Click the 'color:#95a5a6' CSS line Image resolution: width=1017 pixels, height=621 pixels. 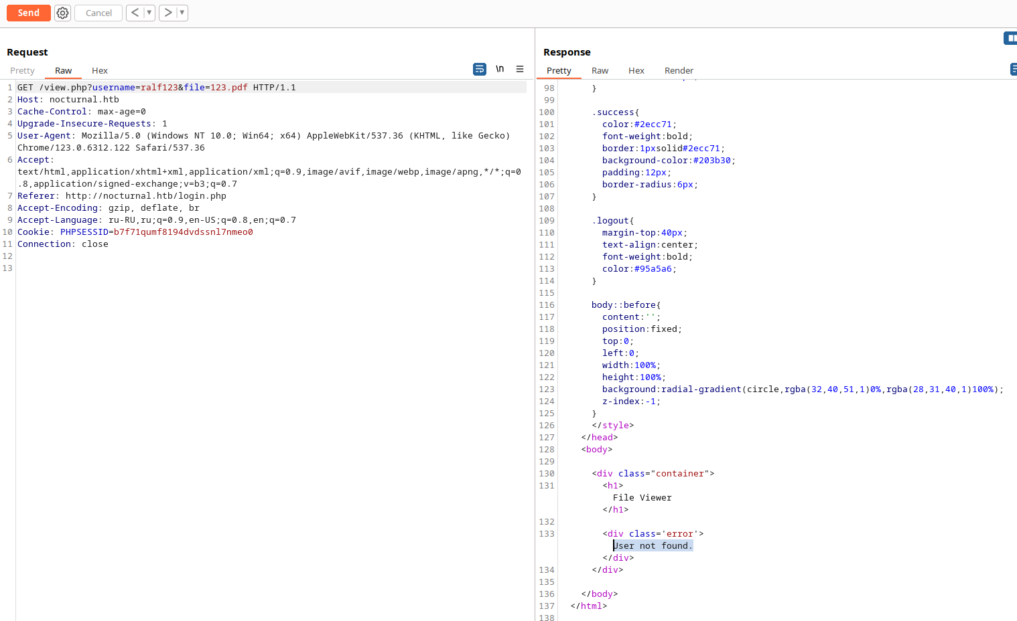tap(640, 269)
